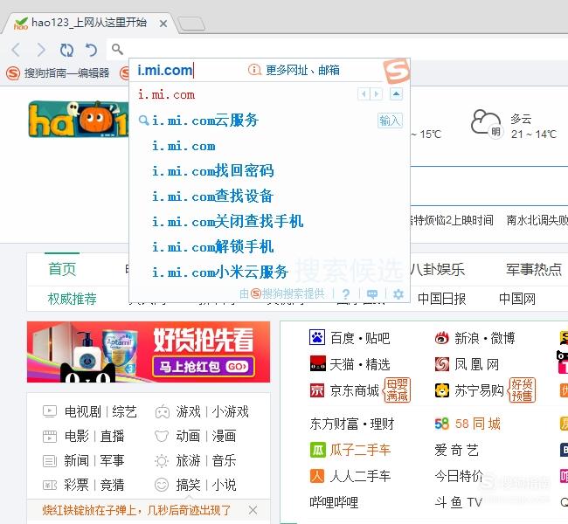Image resolution: width=568 pixels, height=524 pixels.
Task: Open feedback chat bubble icon in IME footer
Action: (372, 294)
